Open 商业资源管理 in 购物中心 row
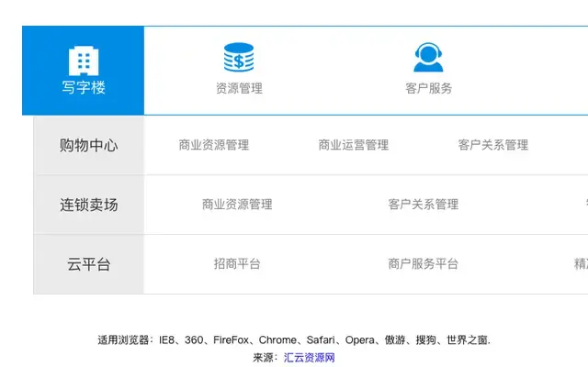Screen dimensions: 588x367 (x=214, y=145)
